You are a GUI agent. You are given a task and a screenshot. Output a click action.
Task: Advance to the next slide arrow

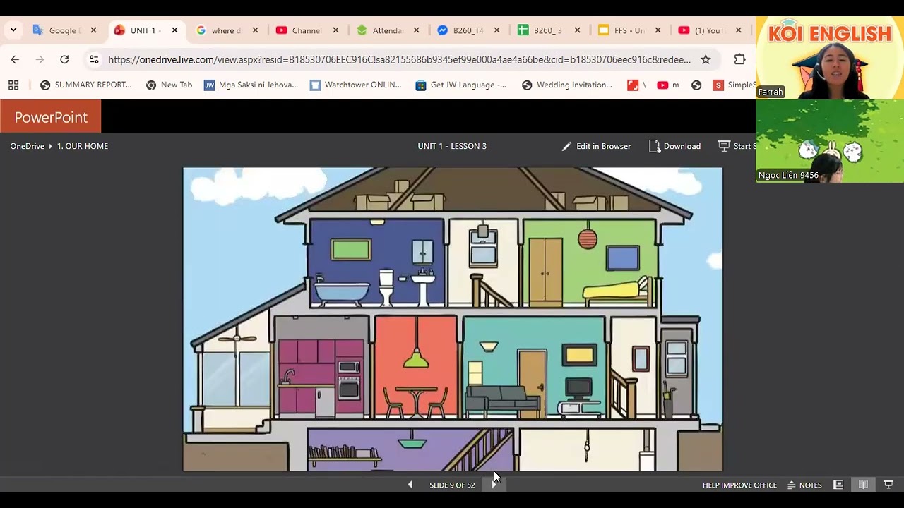click(494, 485)
